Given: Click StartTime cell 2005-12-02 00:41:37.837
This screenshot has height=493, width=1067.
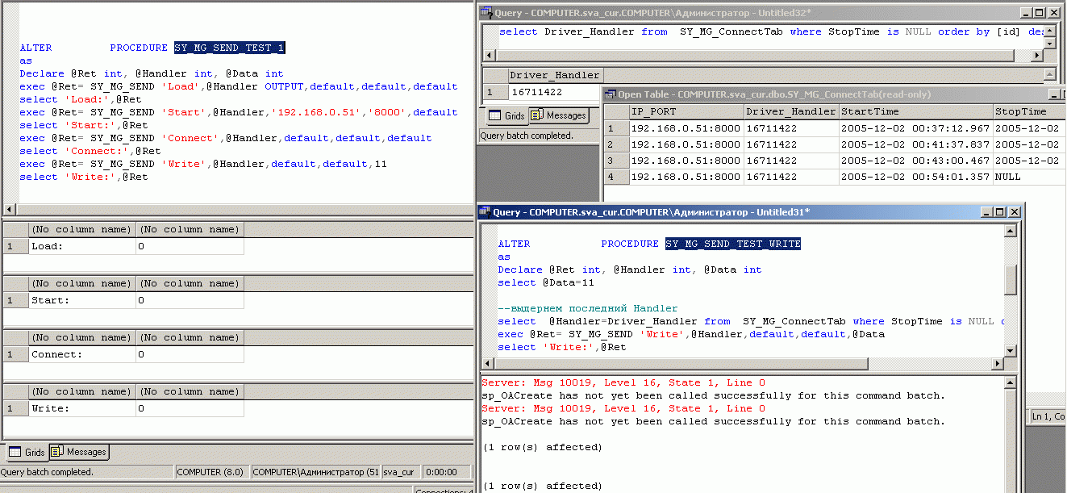Looking at the screenshot, I should 916,144.
